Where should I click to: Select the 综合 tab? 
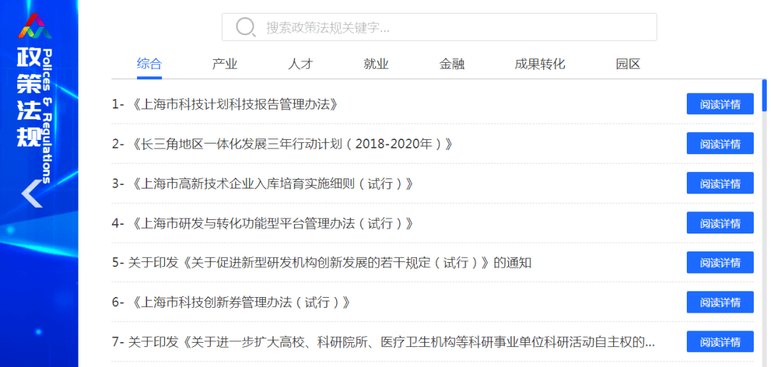pyautogui.click(x=149, y=64)
